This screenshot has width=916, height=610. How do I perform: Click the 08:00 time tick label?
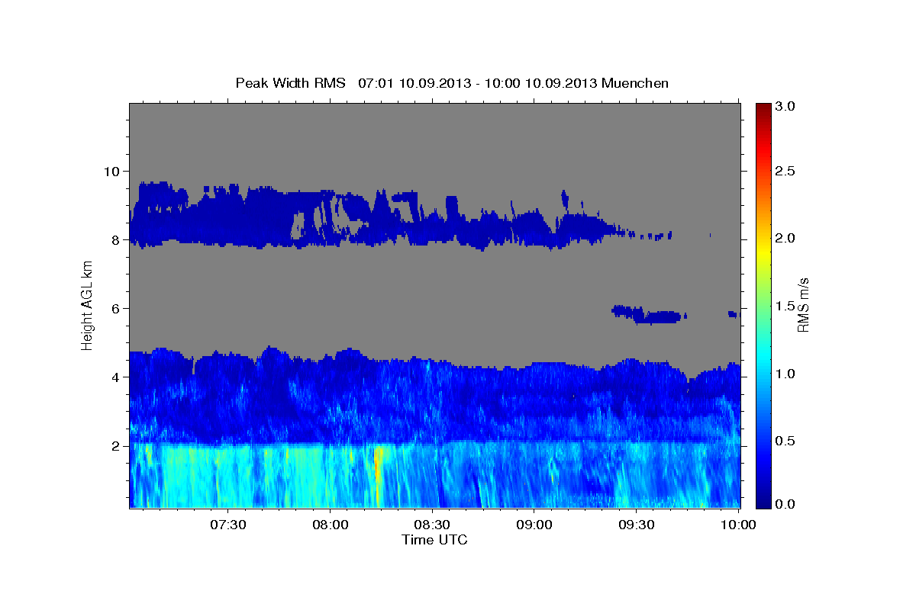click(331, 525)
